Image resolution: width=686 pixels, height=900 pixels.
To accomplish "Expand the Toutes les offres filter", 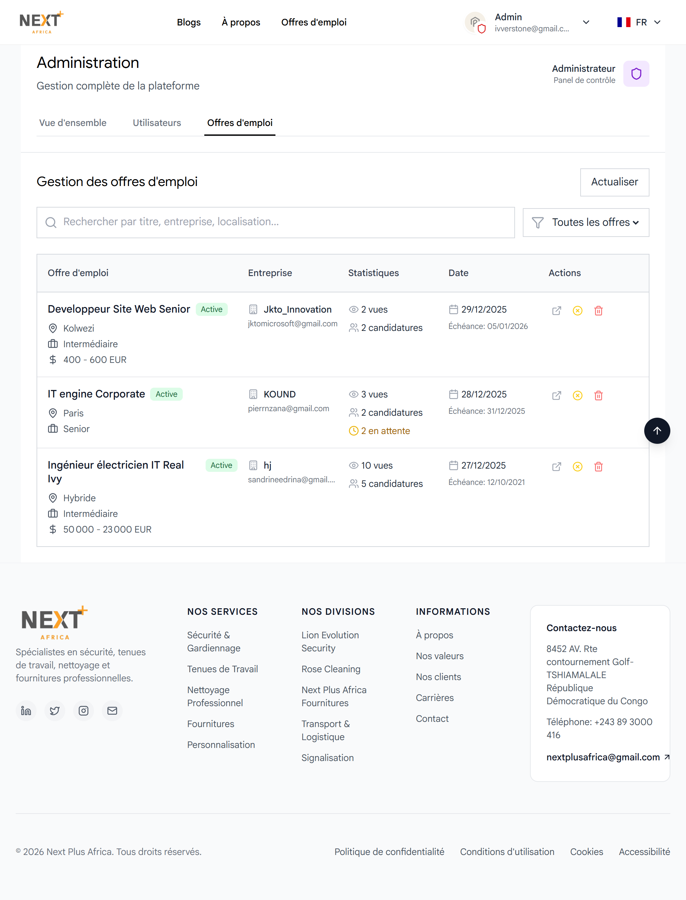I will (585, 223).
